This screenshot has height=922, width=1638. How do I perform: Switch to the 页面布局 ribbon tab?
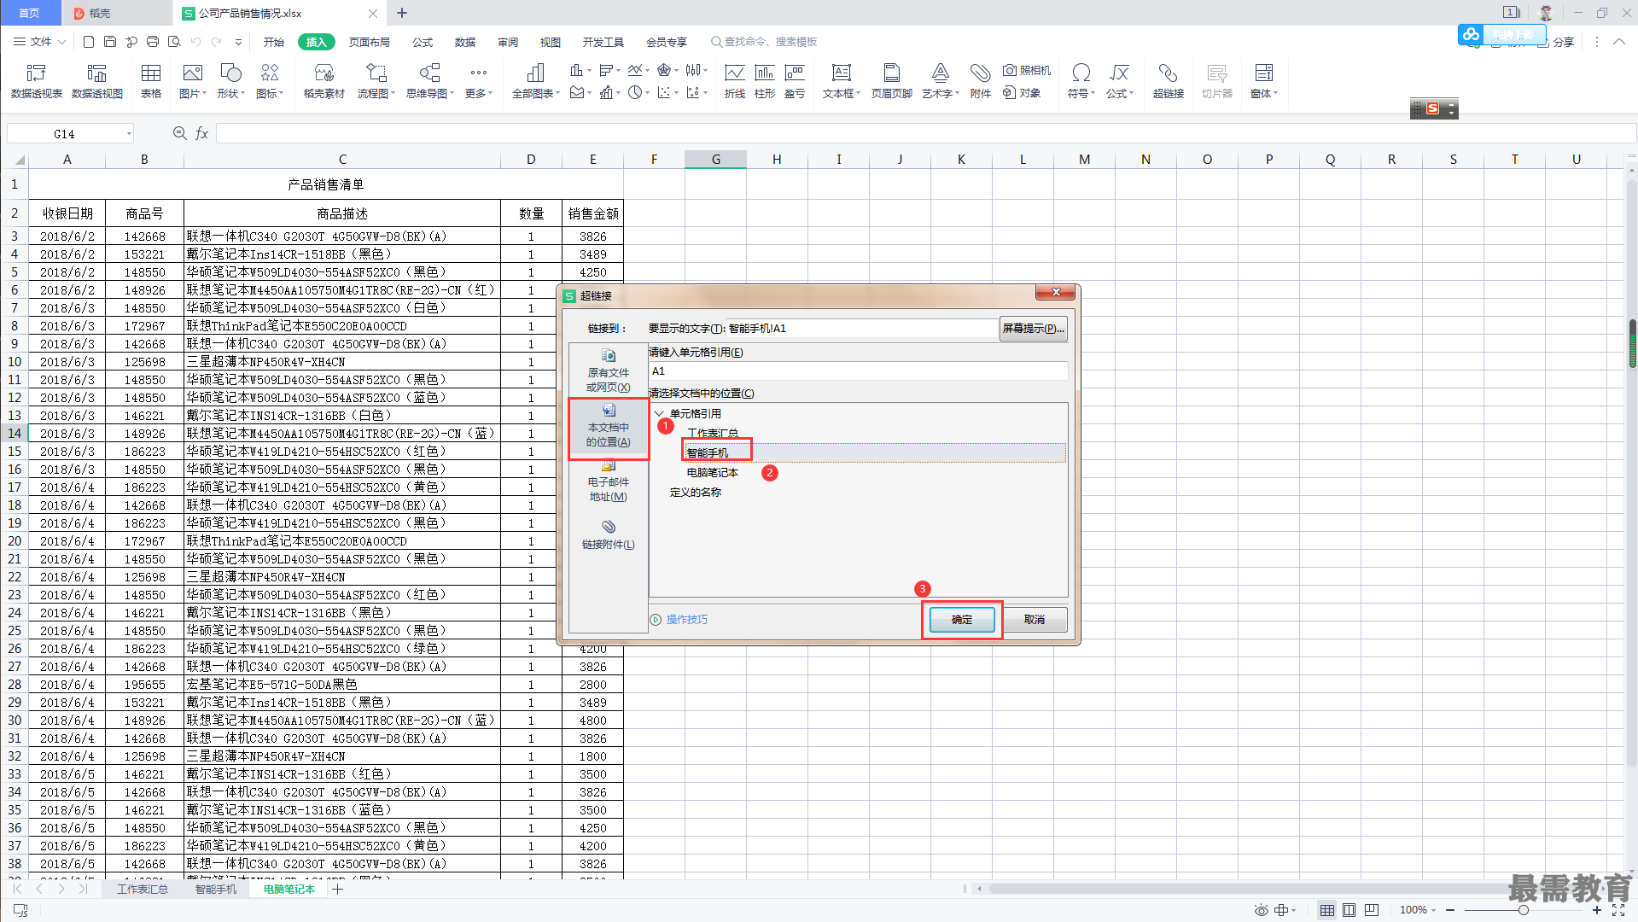click(369, 42)
